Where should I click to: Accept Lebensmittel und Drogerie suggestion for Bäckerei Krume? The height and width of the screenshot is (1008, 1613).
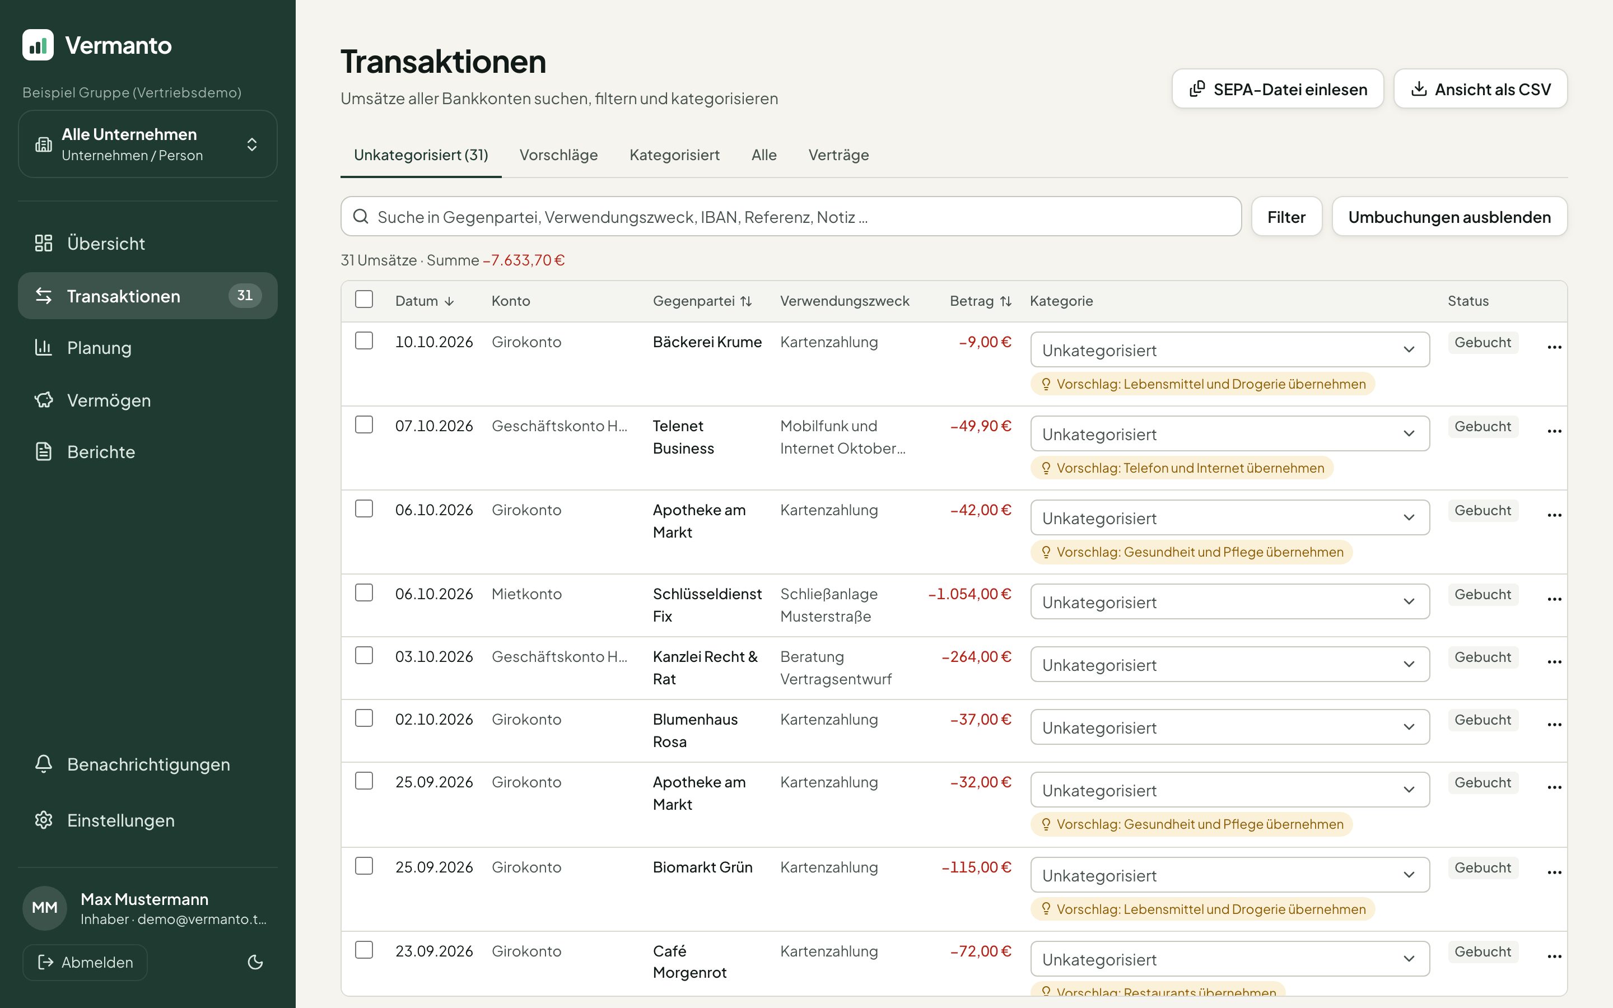pos(1202,384)
